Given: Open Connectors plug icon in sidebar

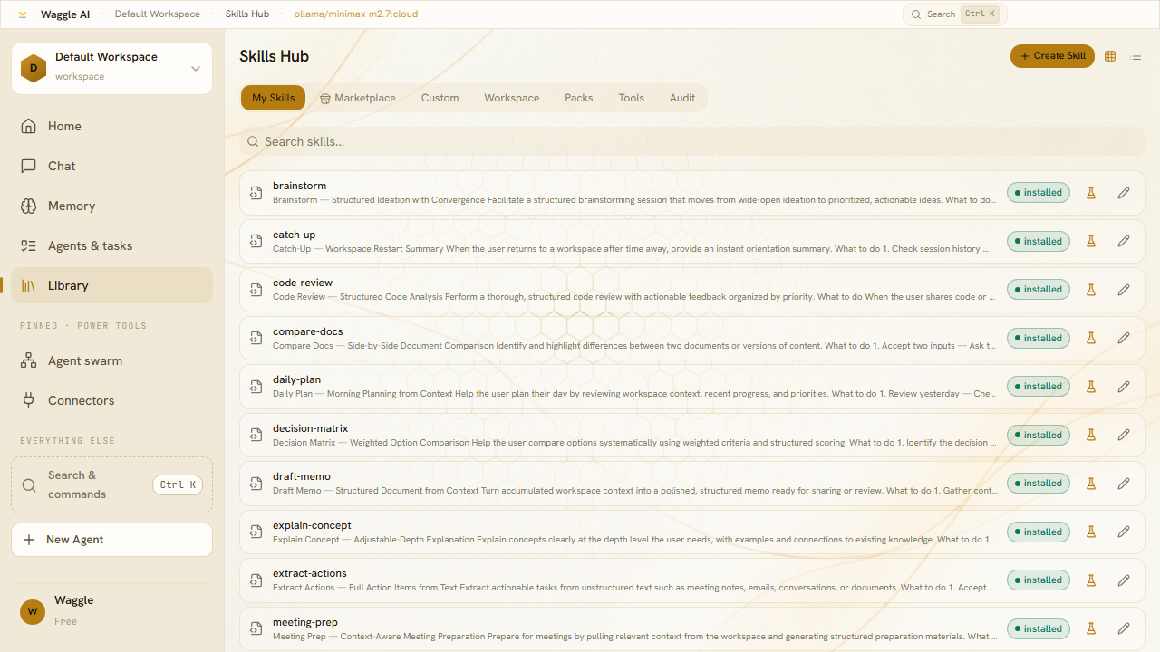Looking at the screenshot, I should click(28, 400).
